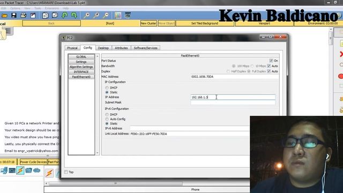Screen dimensions: 343x193
Task: Click the Link Local Address field
Action: pos(190,133)
